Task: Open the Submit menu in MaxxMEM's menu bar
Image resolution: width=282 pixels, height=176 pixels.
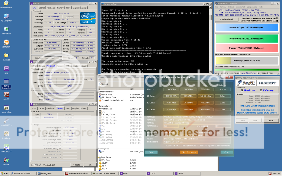Action: (231, 7)
